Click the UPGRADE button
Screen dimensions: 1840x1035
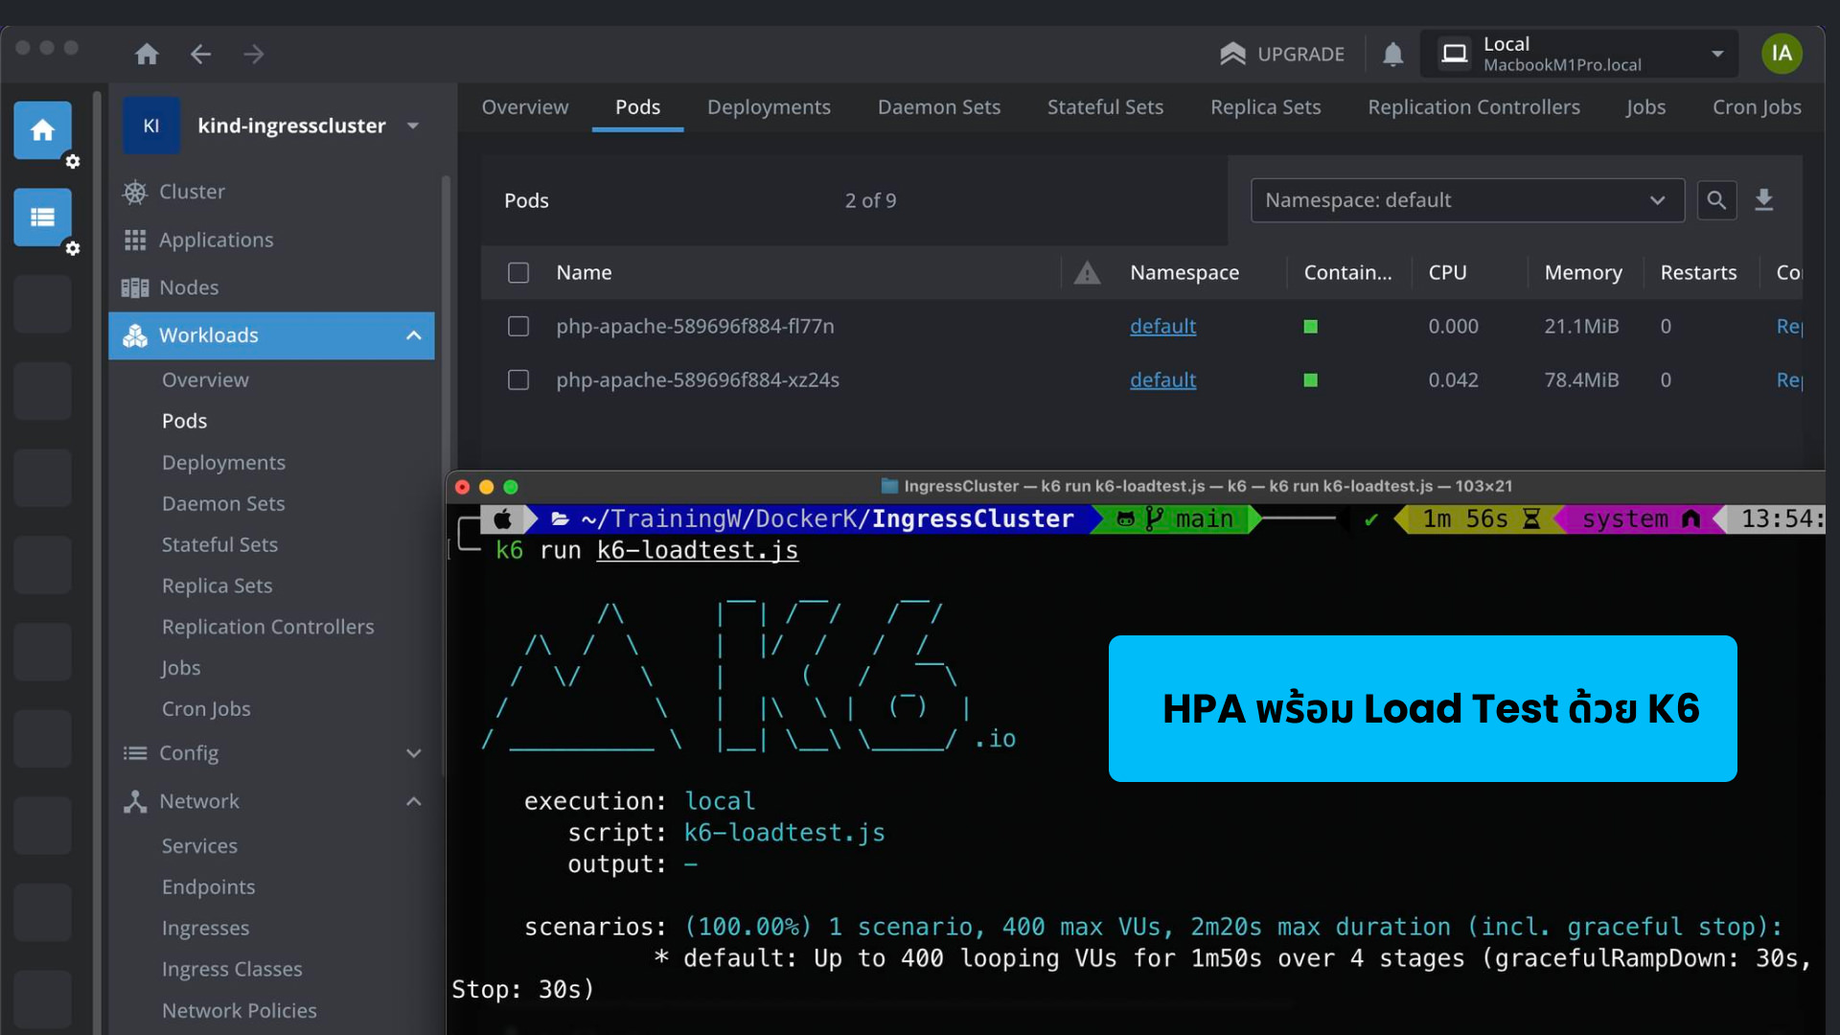click(1282, 54)
